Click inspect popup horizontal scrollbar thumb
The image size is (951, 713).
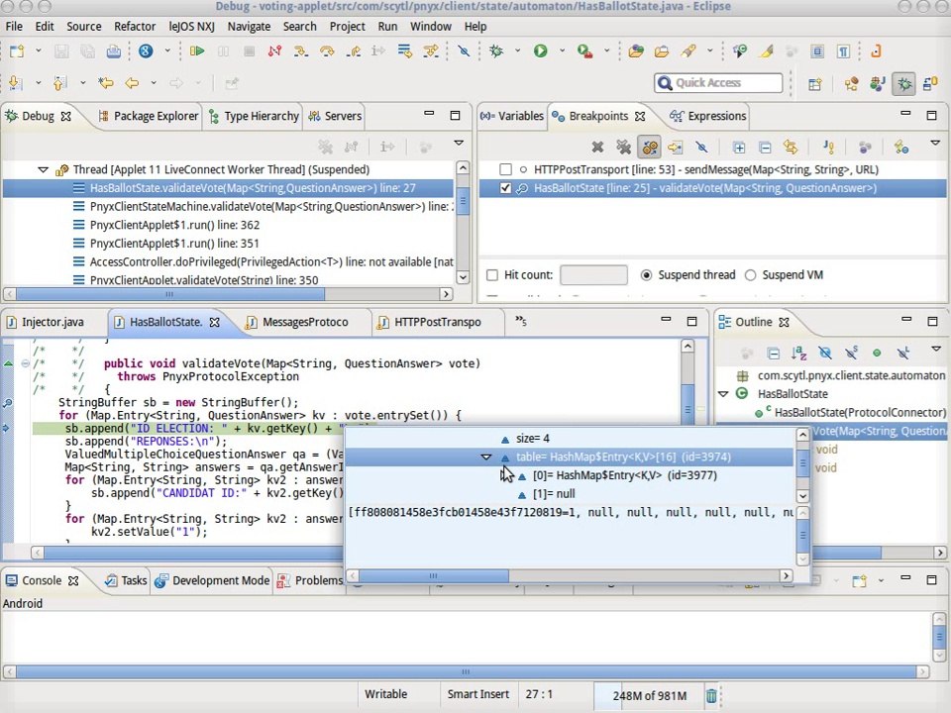point(433,576)
